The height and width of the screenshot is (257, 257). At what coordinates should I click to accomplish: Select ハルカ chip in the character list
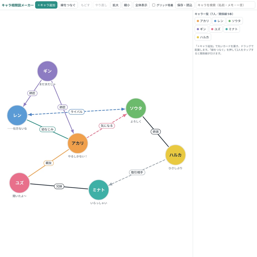tap(203, 37)
